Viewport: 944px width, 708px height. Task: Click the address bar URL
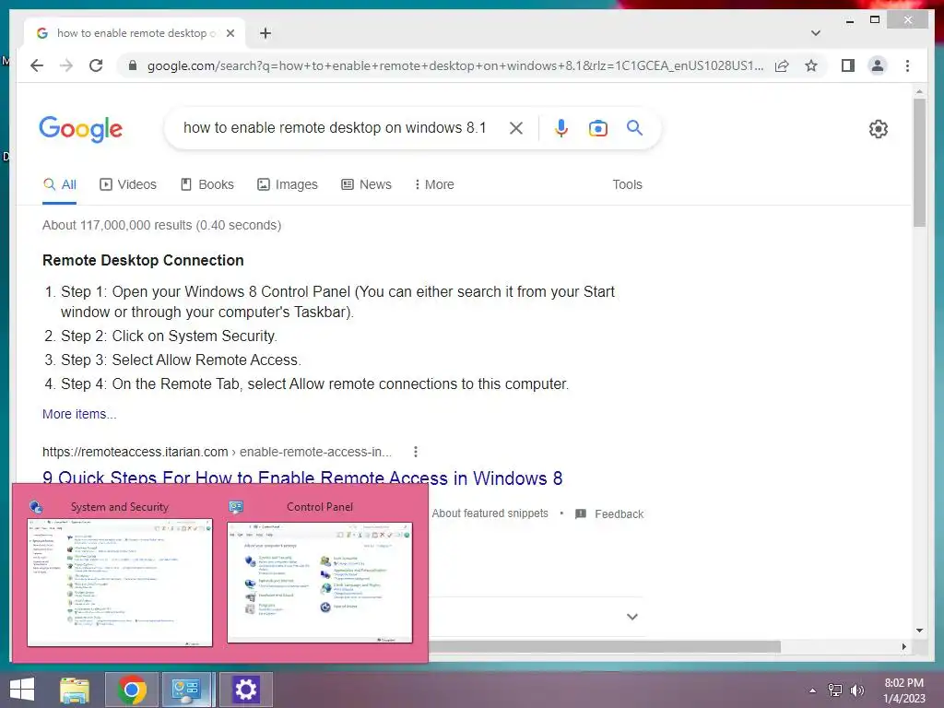click(455, 65)
